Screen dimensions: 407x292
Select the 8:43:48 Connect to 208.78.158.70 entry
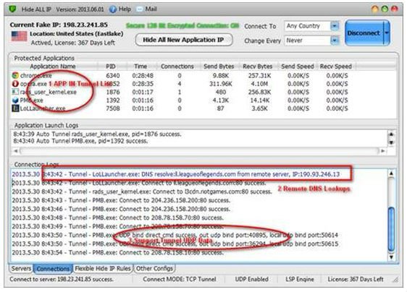(117, 218)
